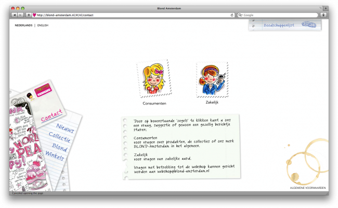The image size is (338, 208).
Task: Reload the page with the refresh icon
Action: point(232,15)
